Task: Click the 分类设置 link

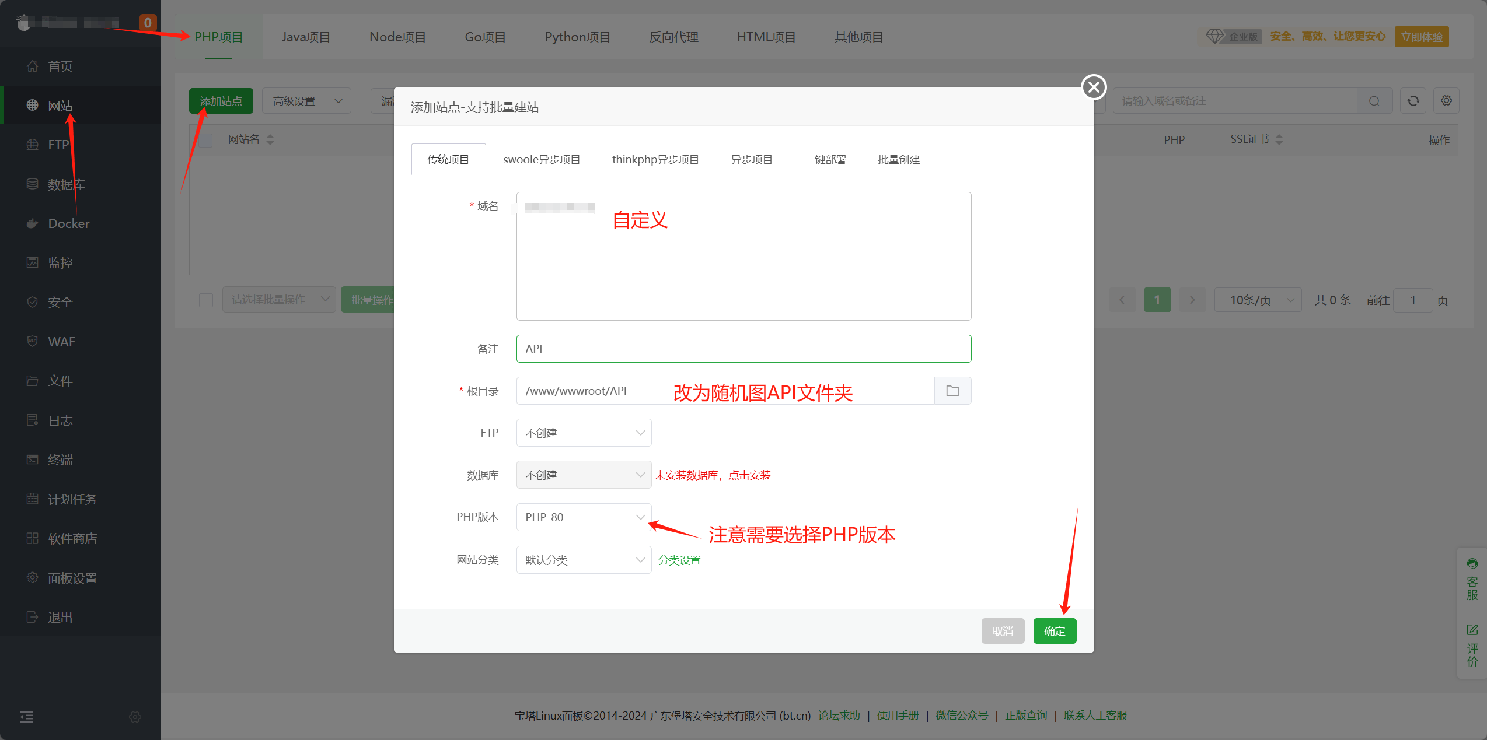Action: (679, 560)
